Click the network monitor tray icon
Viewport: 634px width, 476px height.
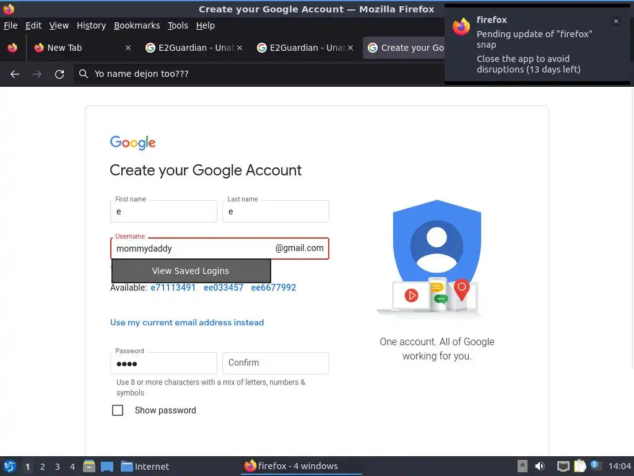[x=563, y=466]
